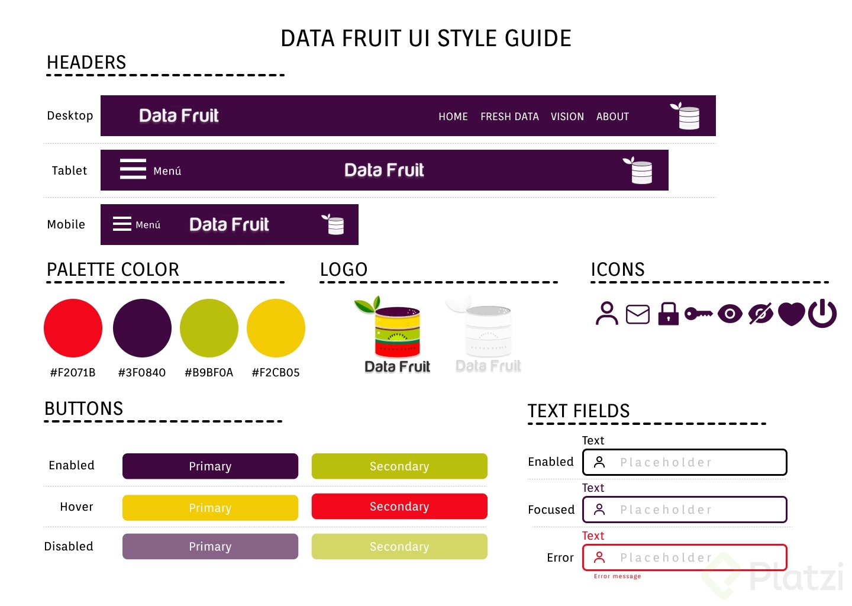Expand the tablet hamburger menu icon
The width and height of the screenshot is (852, 606).
(x=133, y=169)
